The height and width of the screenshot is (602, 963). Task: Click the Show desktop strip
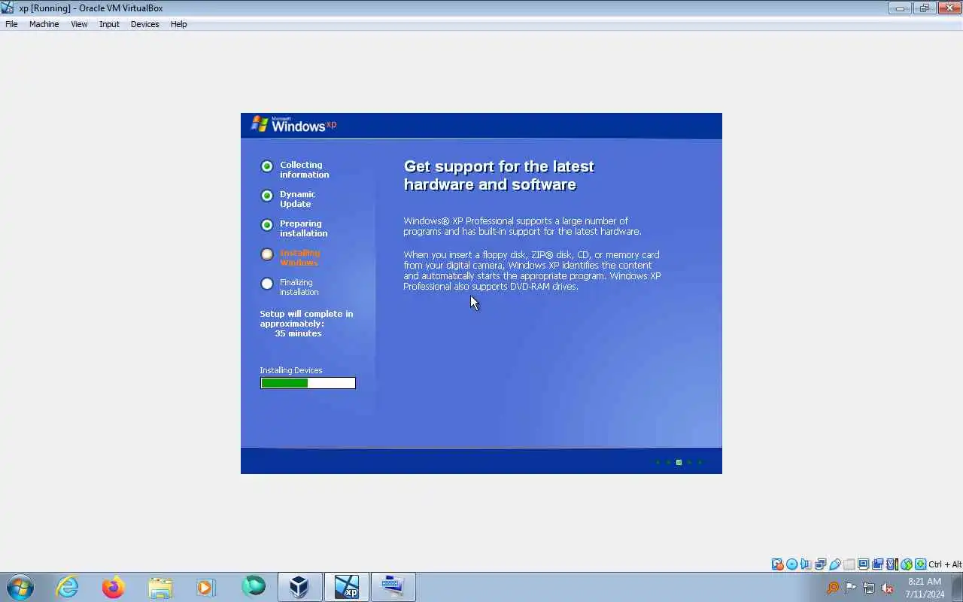tap(958, 587)
